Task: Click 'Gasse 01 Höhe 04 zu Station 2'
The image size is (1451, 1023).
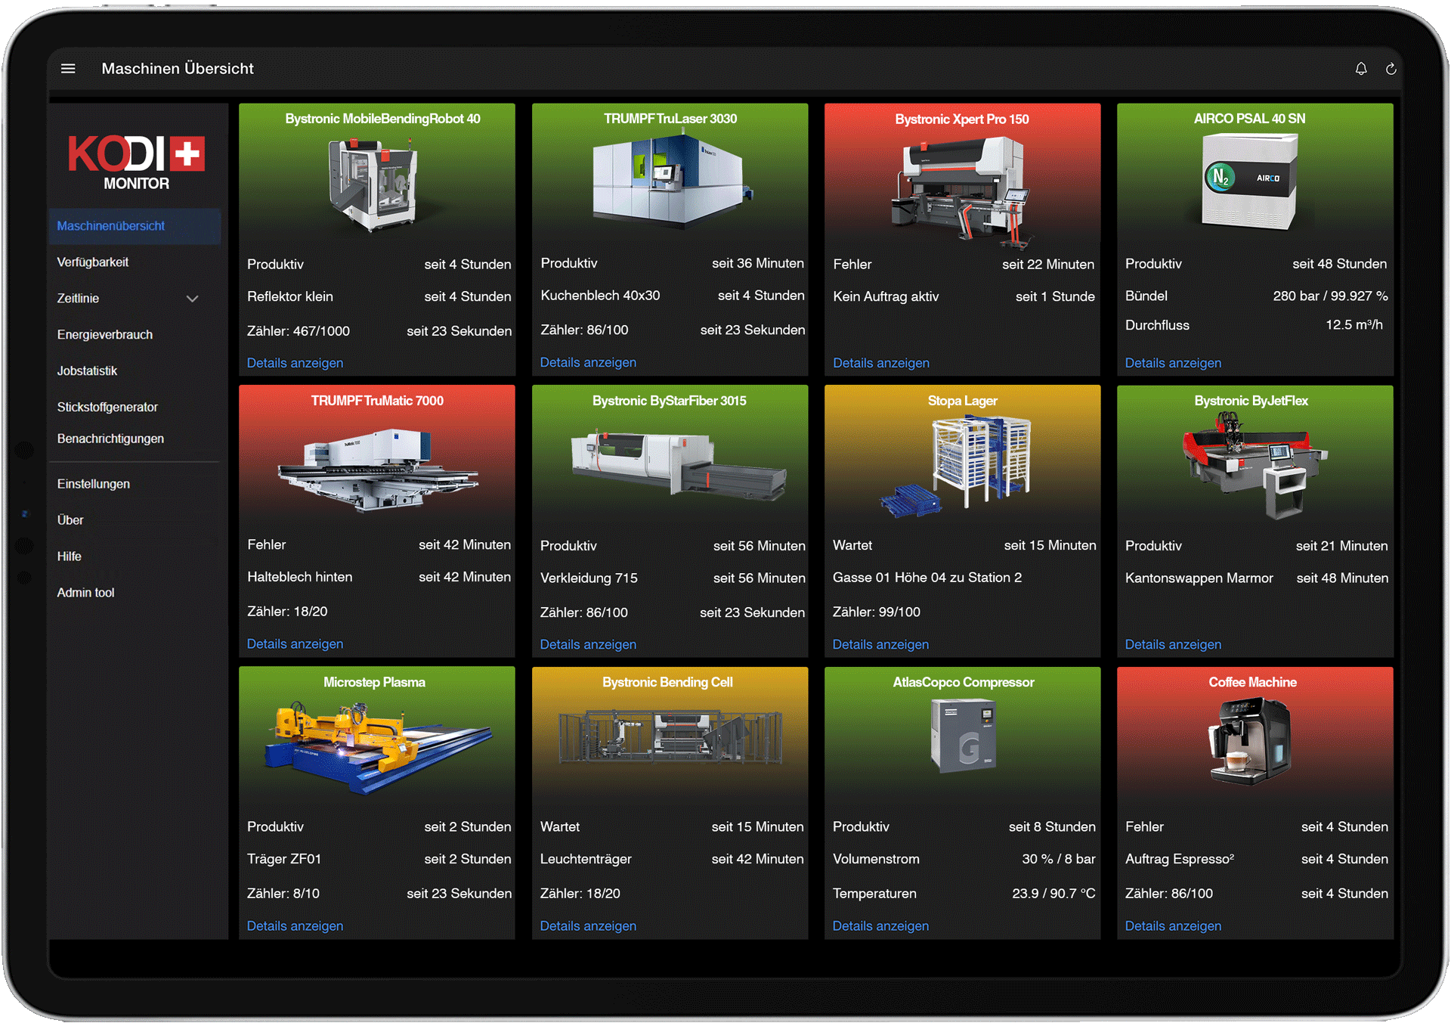Action: tap(927, 578)
